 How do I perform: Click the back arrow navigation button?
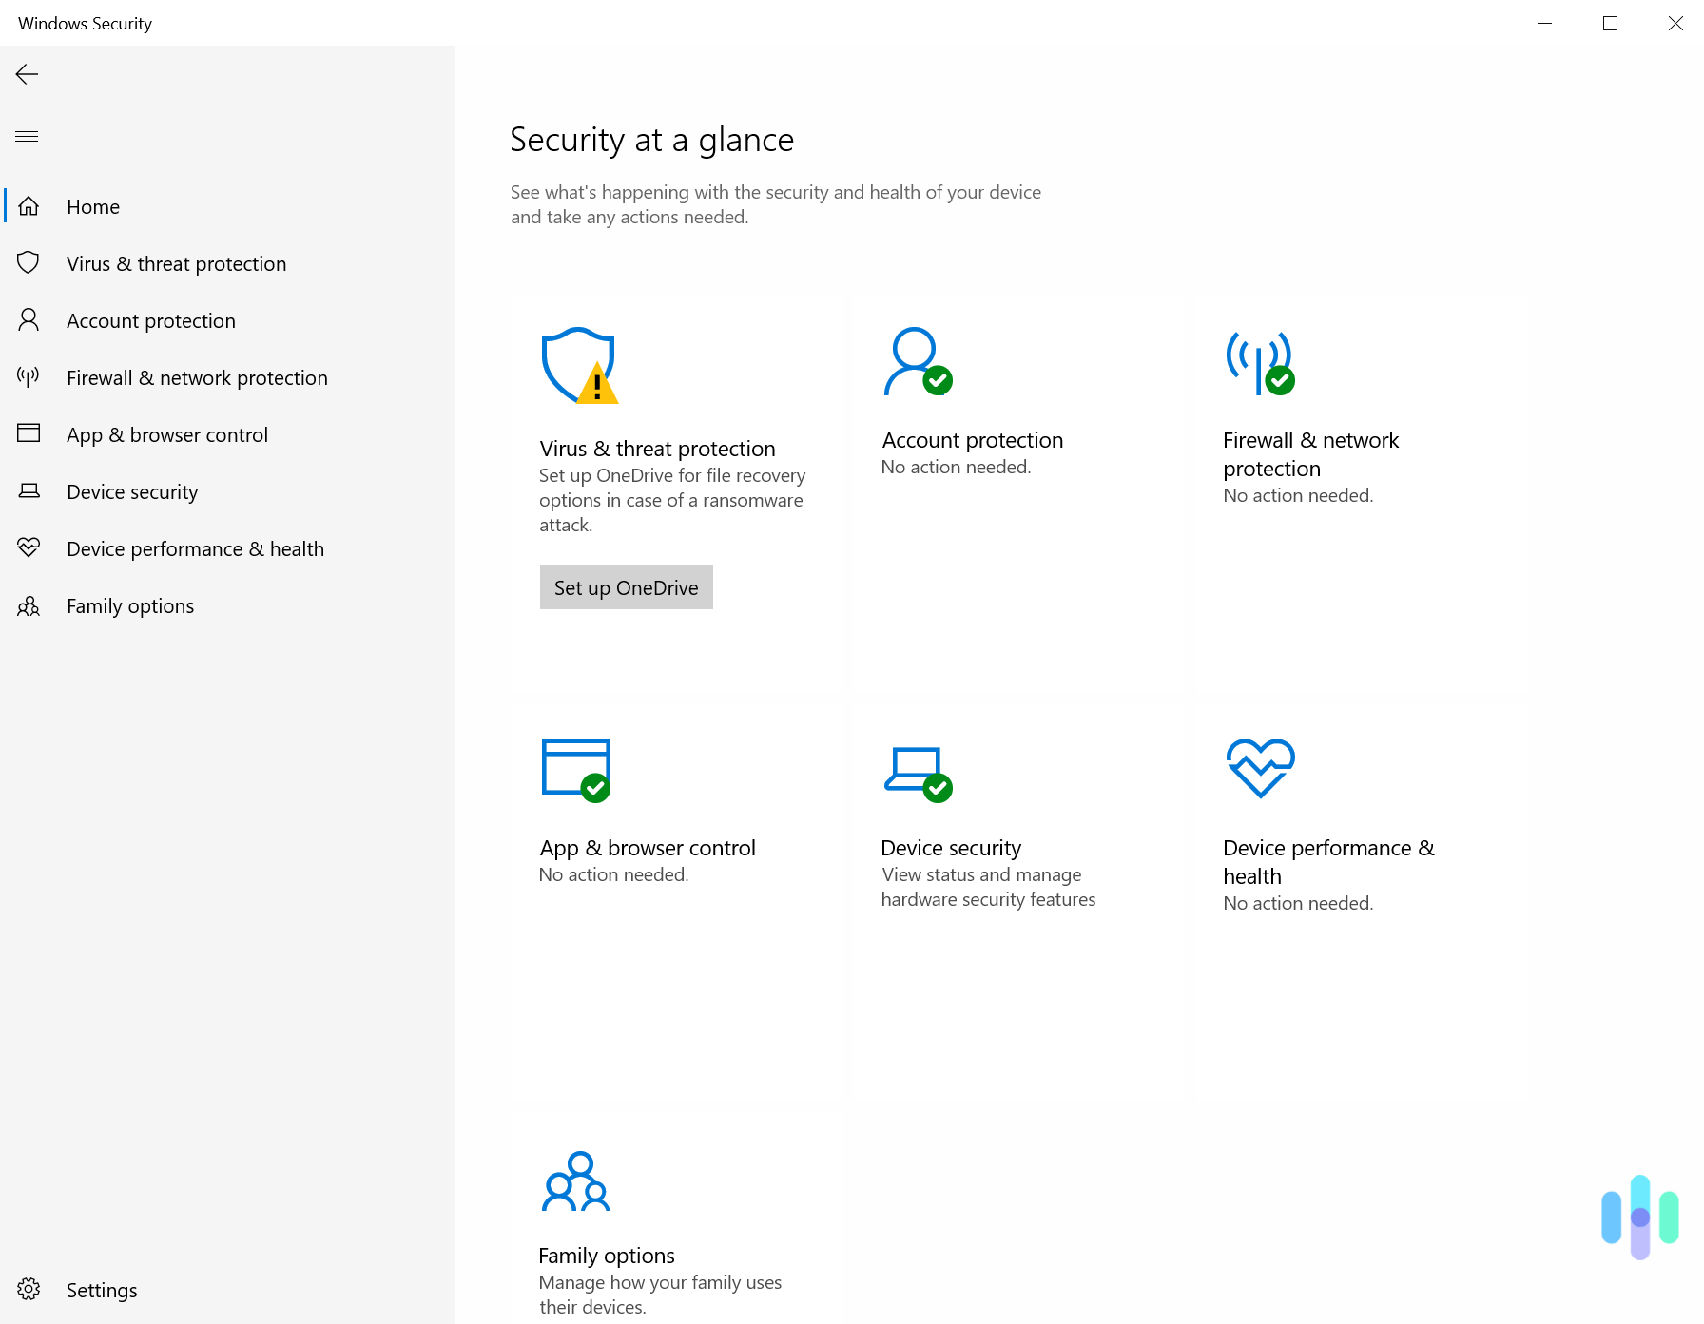click(27, 73)
